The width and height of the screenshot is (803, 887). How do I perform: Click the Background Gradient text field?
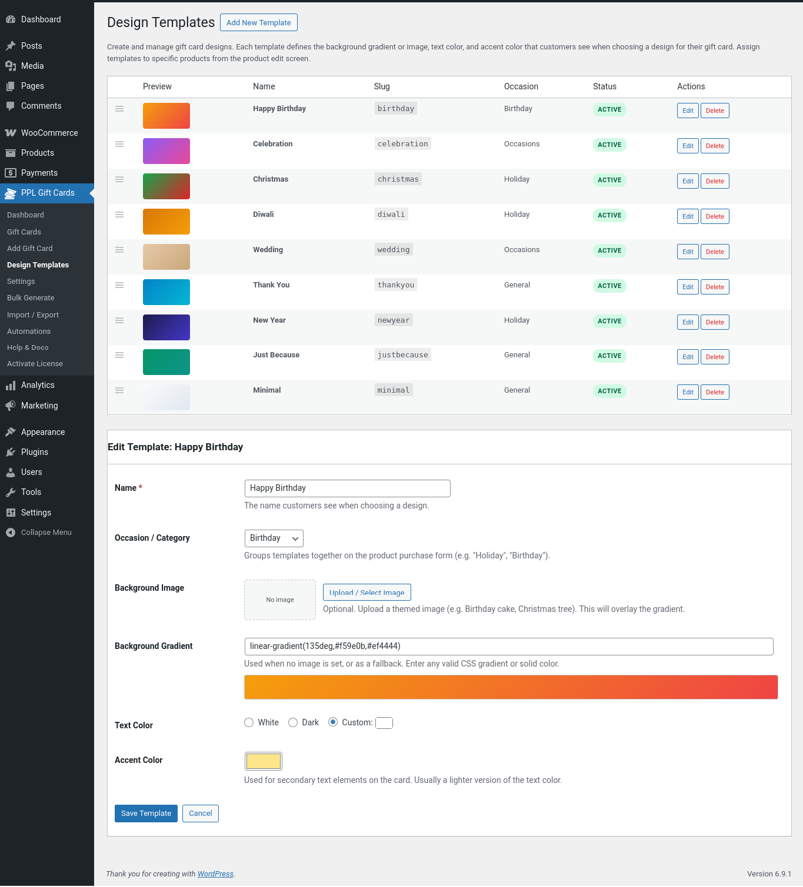tap(508, 647)
